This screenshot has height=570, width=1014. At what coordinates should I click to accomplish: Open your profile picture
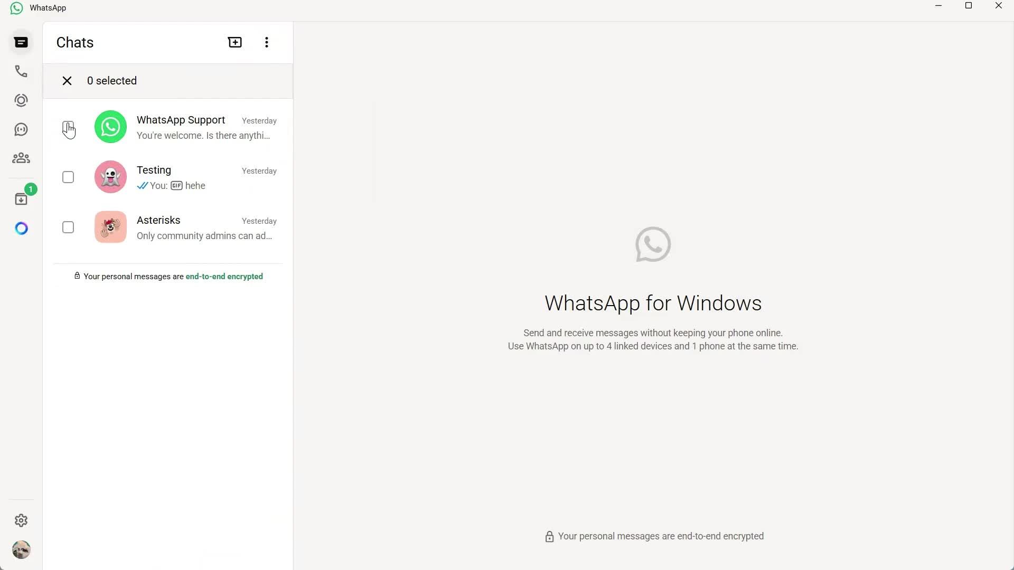pyautogui.click(x=21, y=549)
